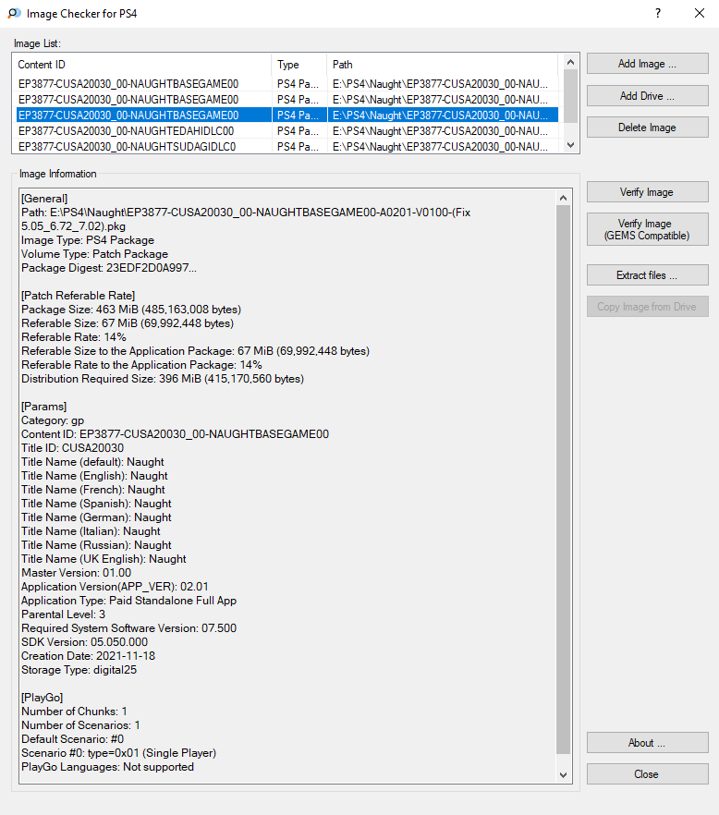
Task: Click the Package Digest line text
Action: (x=109, y=268)
